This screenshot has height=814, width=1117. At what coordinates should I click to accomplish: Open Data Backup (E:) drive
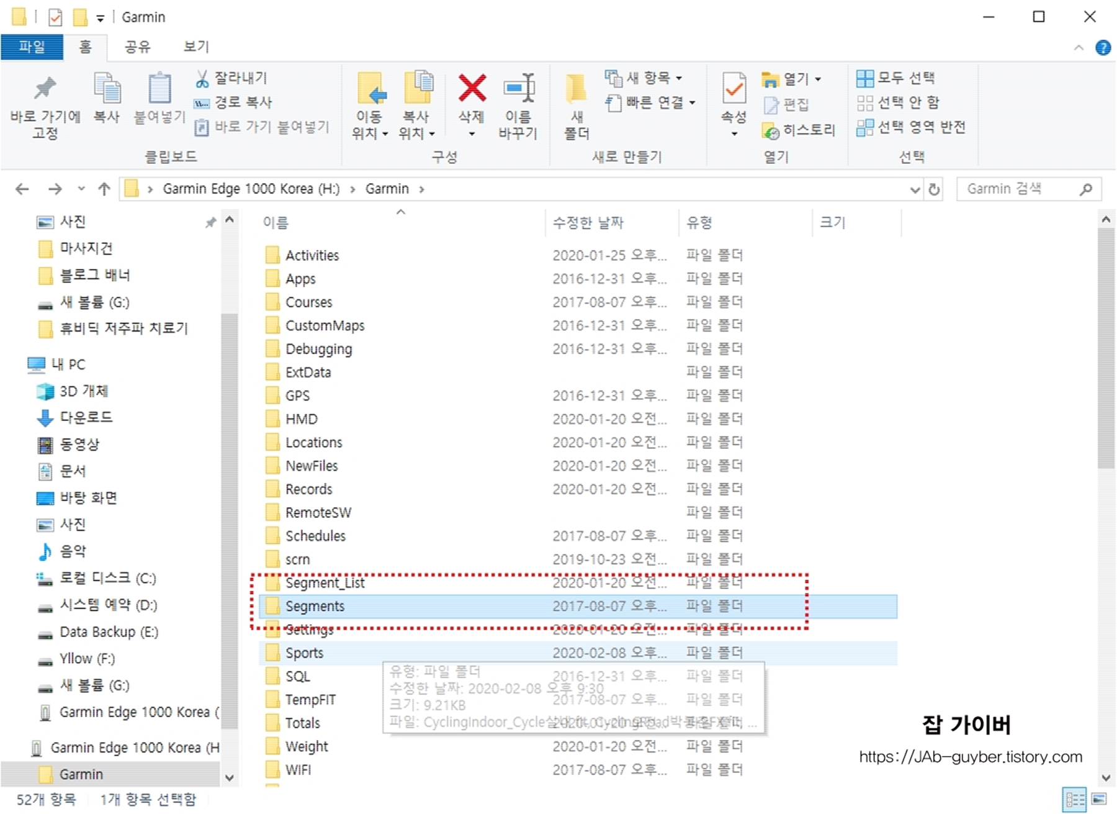109,632
